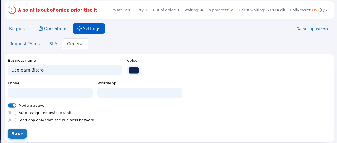
Task: Click the 'Daily tasks: 0%' stat
Action: [x=310, y=10]
